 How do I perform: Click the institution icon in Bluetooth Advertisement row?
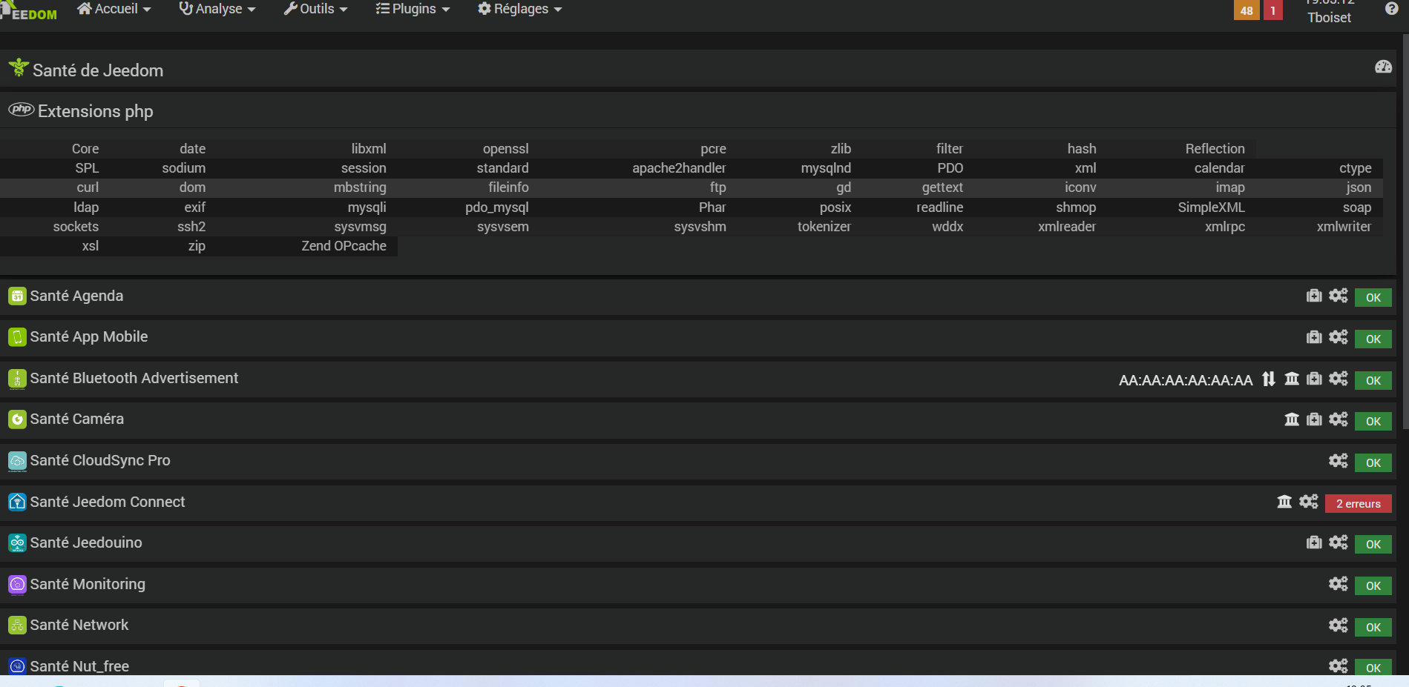point(1292,379)
